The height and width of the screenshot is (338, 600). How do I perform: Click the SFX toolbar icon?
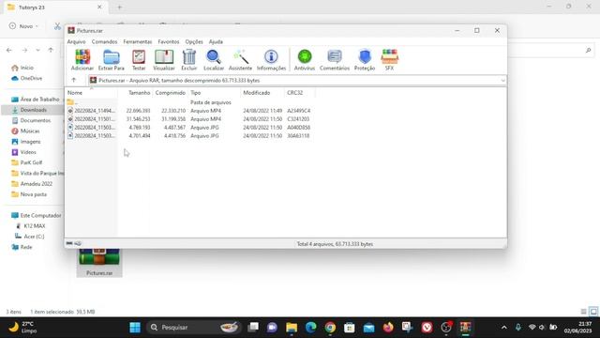pyautogui.click(x=389, y=60)
